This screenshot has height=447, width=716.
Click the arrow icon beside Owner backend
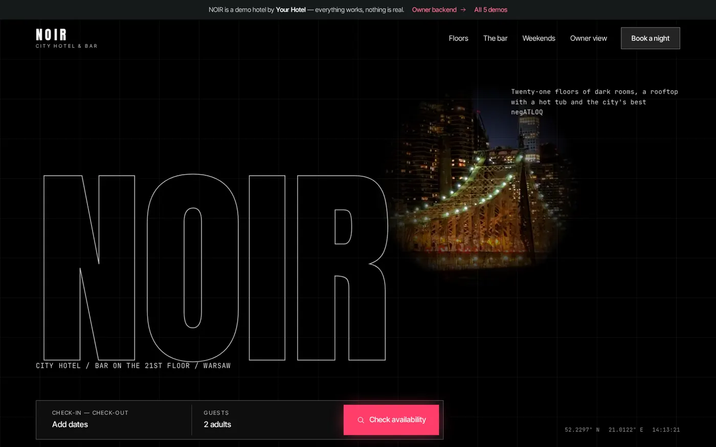(463, 10)
